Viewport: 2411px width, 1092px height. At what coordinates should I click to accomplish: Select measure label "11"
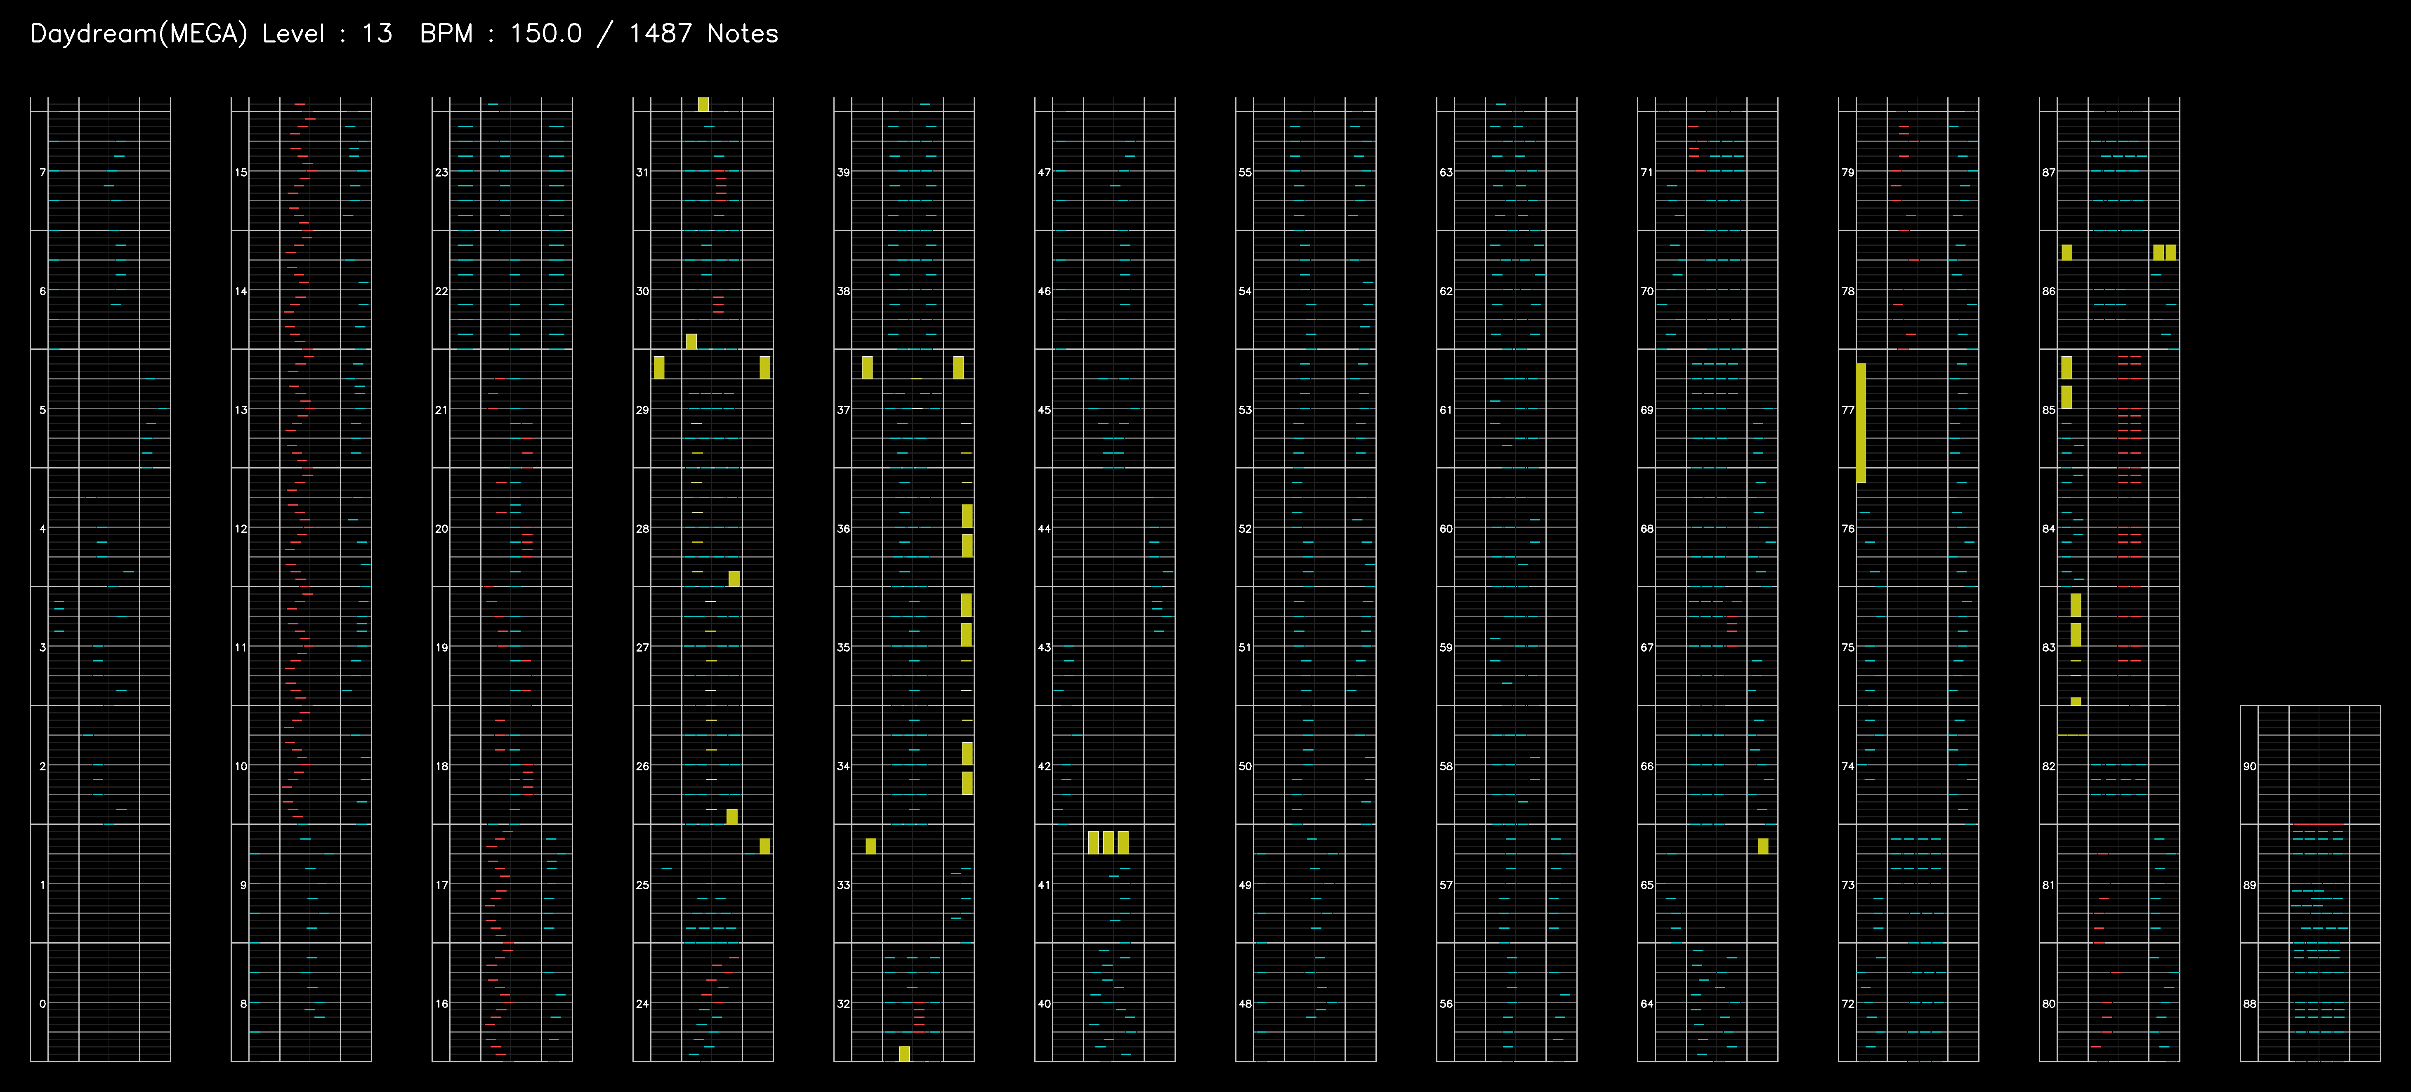[241, 647]
